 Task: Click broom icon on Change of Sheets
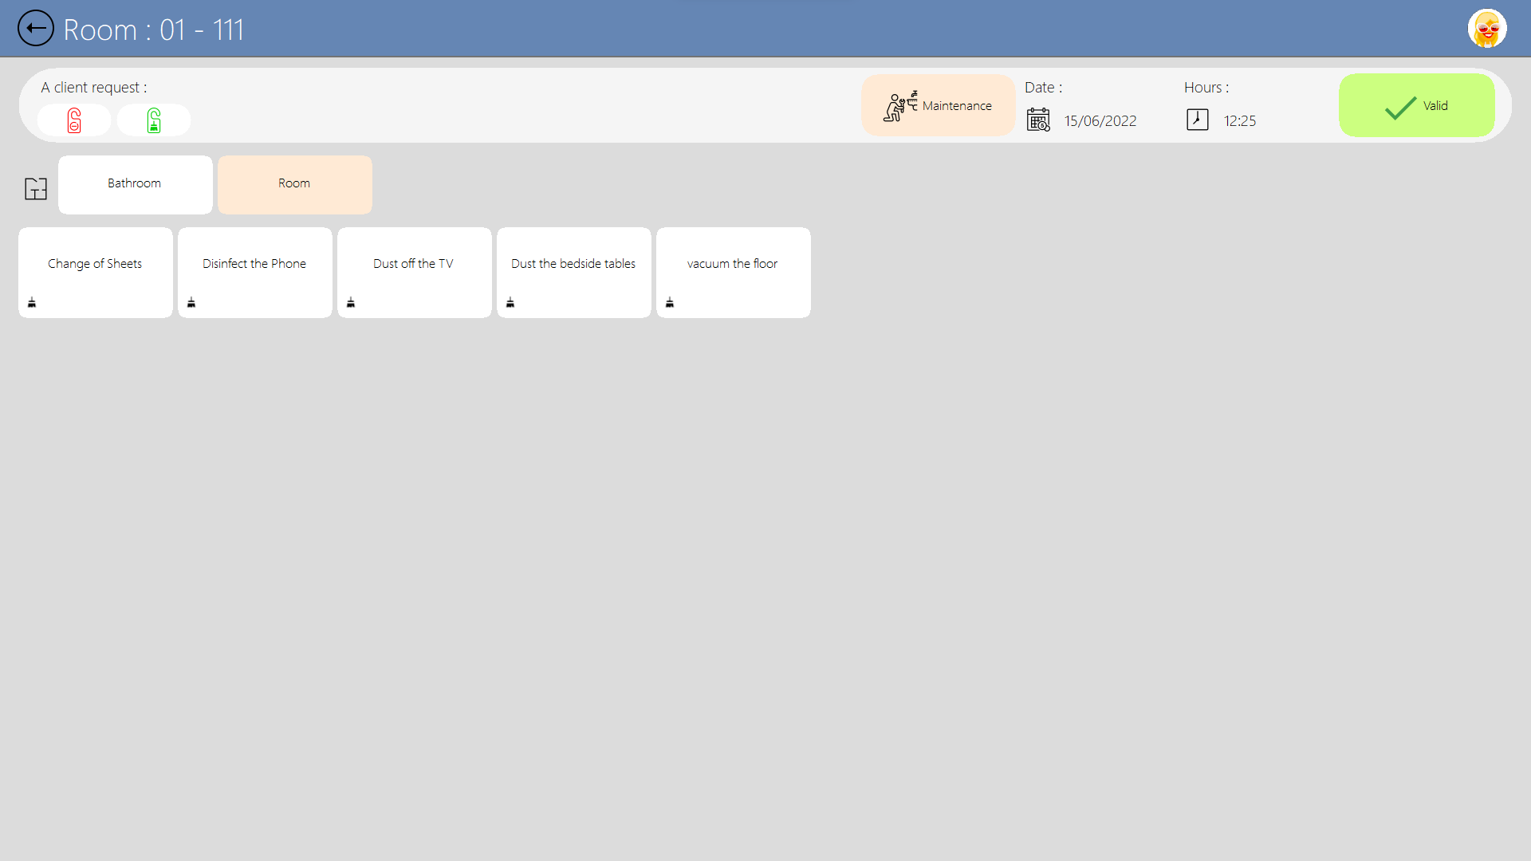pos(32,302)
